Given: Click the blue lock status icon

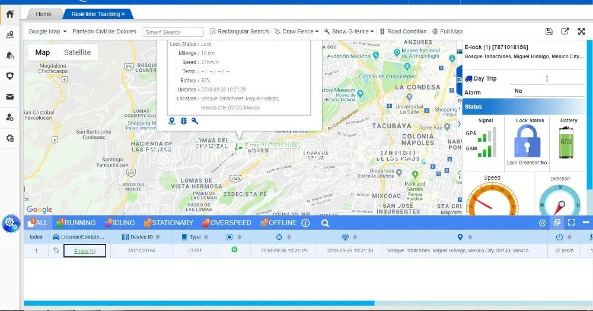Looking at the screenshot, I should [x=527, y=141].
